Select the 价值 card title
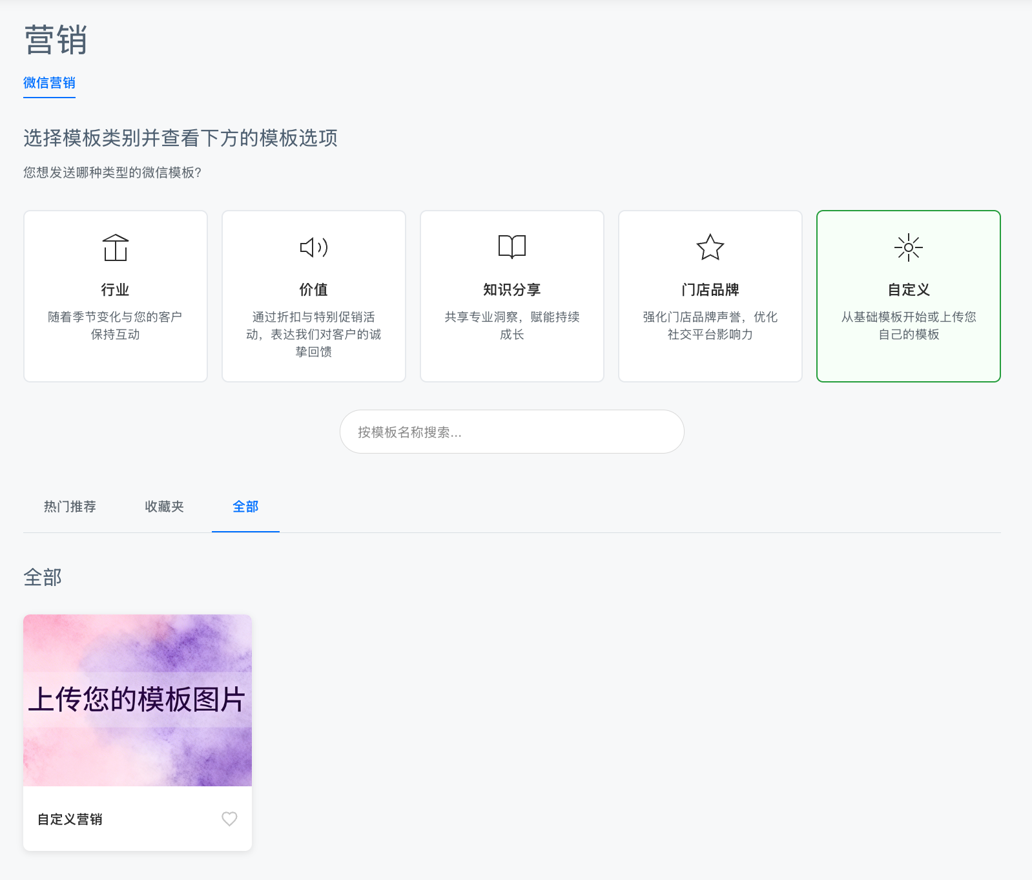This screenshot has height=880, width=1032. click(314, 289)
